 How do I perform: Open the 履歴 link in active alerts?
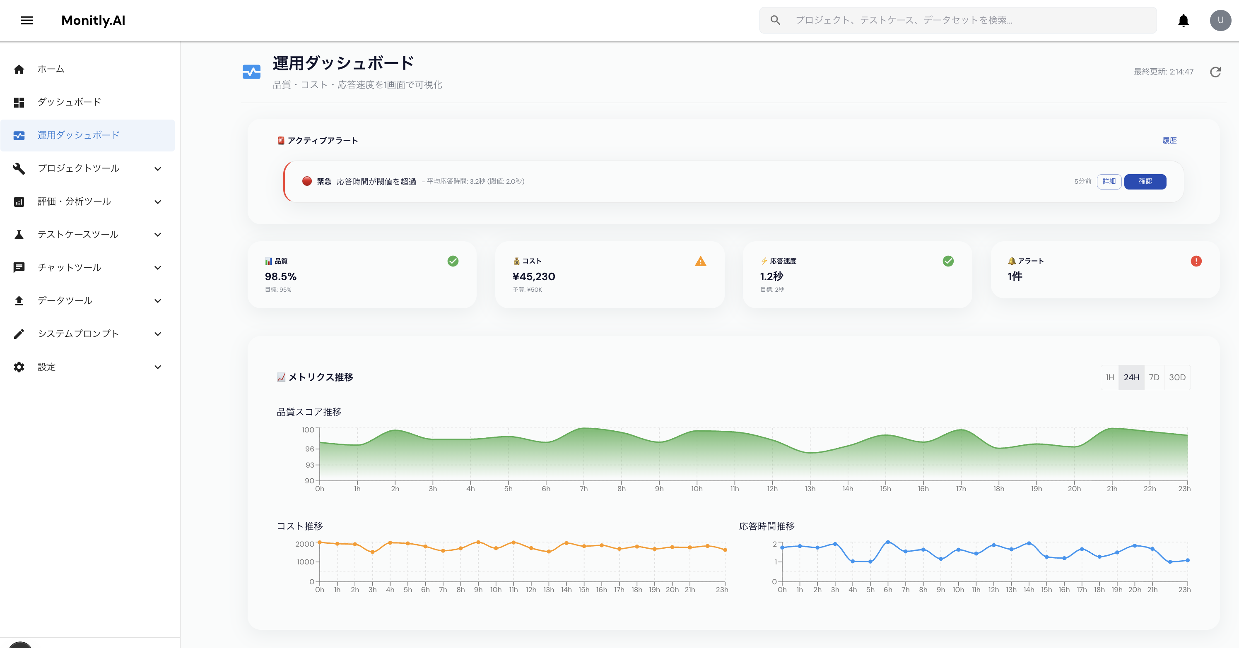coord(1170,140)
